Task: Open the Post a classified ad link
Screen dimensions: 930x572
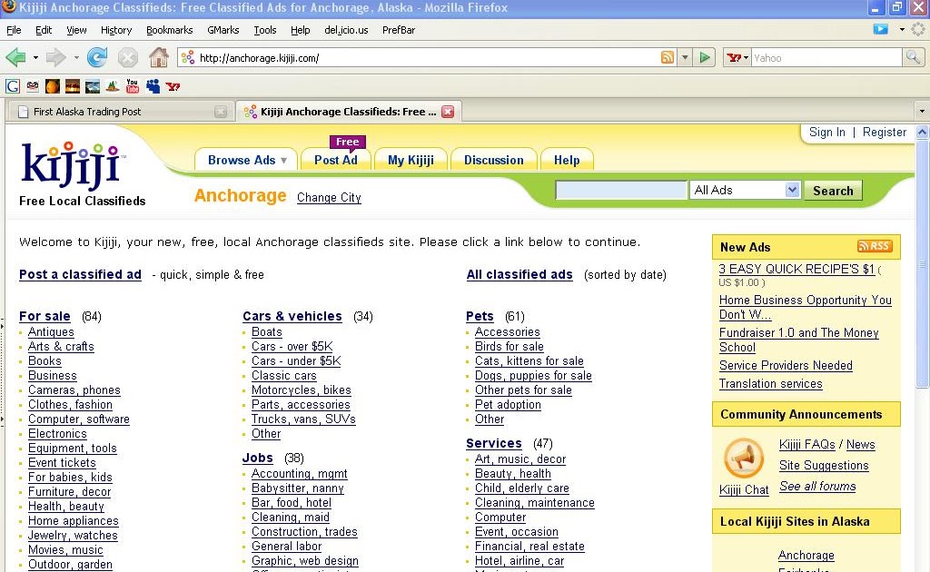Action: pos(80,274)
